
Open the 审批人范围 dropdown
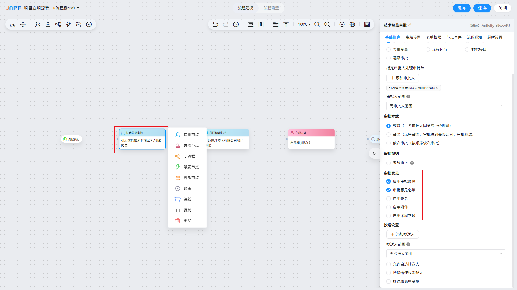coord(446,106)
